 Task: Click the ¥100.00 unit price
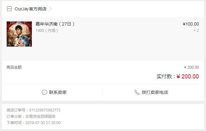click(191, 24)
